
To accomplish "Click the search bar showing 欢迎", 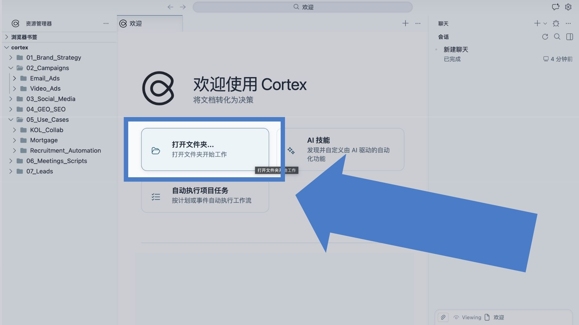I will point(302,7).
